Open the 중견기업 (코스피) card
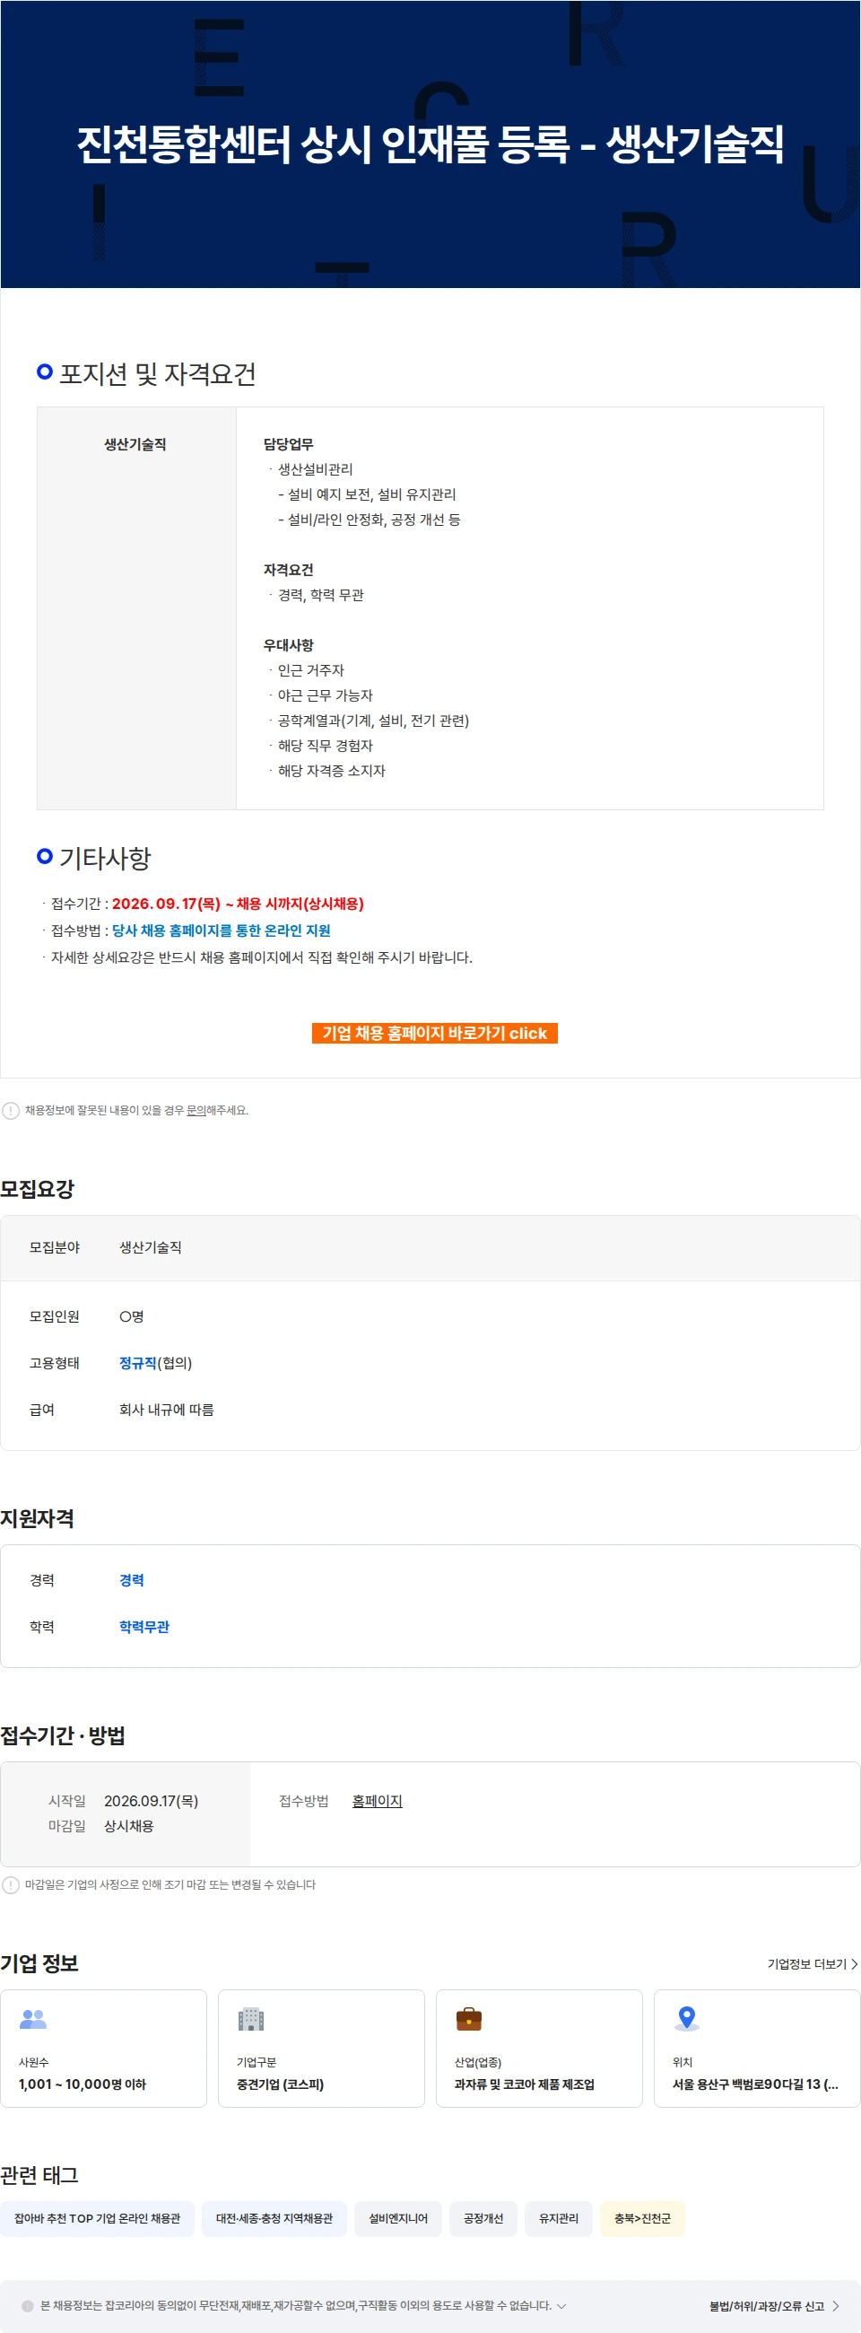Screen dimensions: 861x2333 [x=321, y=2049]
